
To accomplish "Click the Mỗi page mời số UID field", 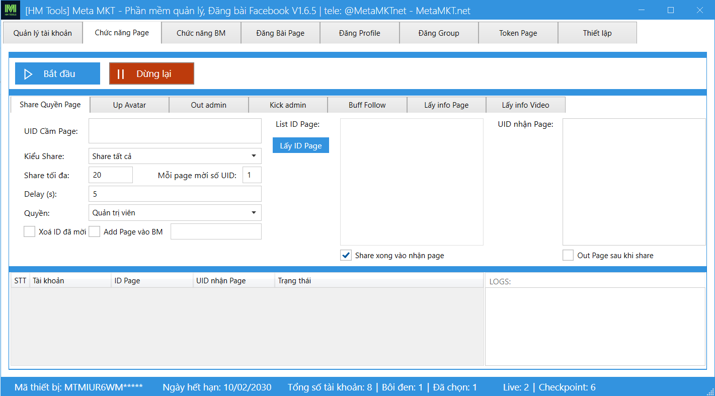I will pos(252,175).
